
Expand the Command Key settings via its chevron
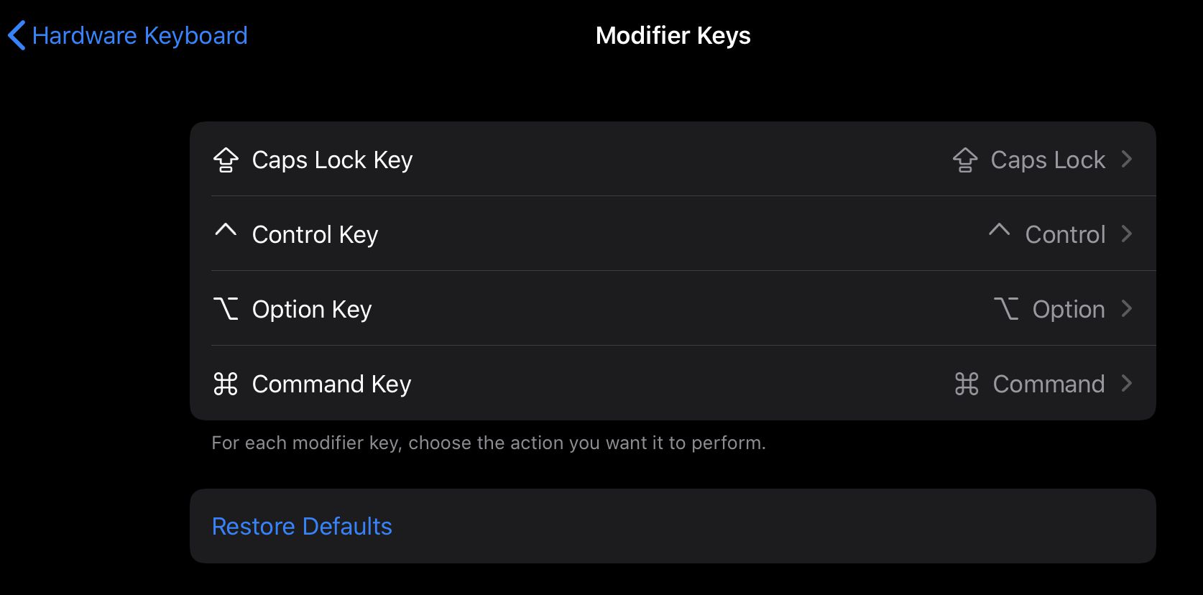[1126, 383]
